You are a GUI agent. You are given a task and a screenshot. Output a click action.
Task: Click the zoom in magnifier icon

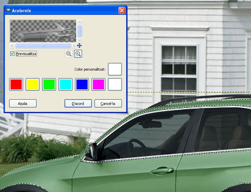(78, 54)
